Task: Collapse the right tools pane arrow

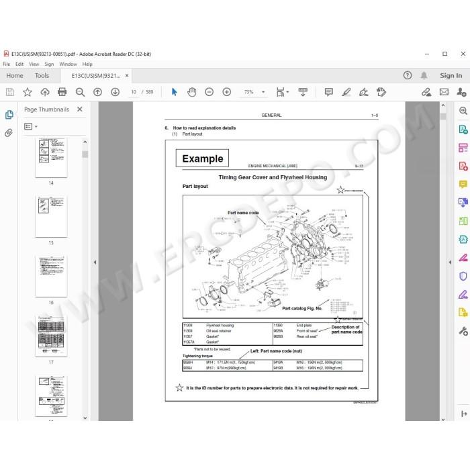Action: click(x=450, y=263)
